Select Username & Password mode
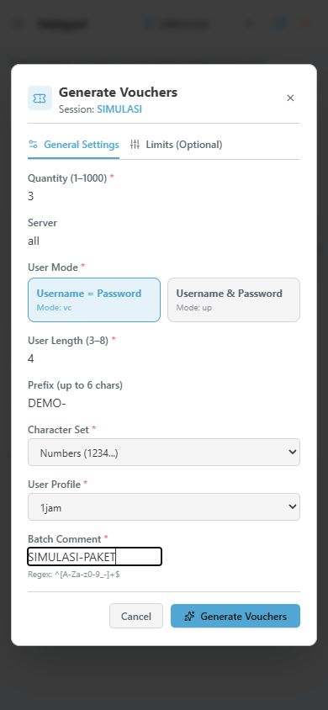This screenshot has width=328, height=710. tap(234, 299)
